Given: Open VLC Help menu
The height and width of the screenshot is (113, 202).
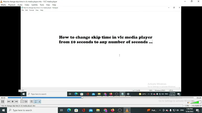Looking at the screenshot, I should coord(54,5).
